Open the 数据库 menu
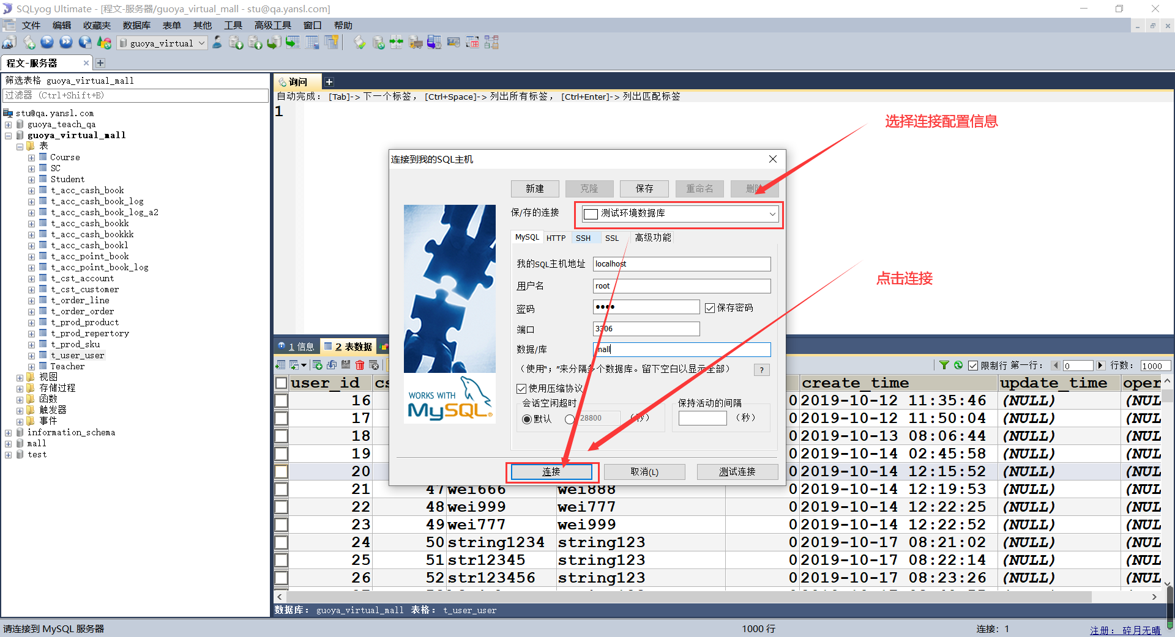1175x637 pixels. click(136, 25)
